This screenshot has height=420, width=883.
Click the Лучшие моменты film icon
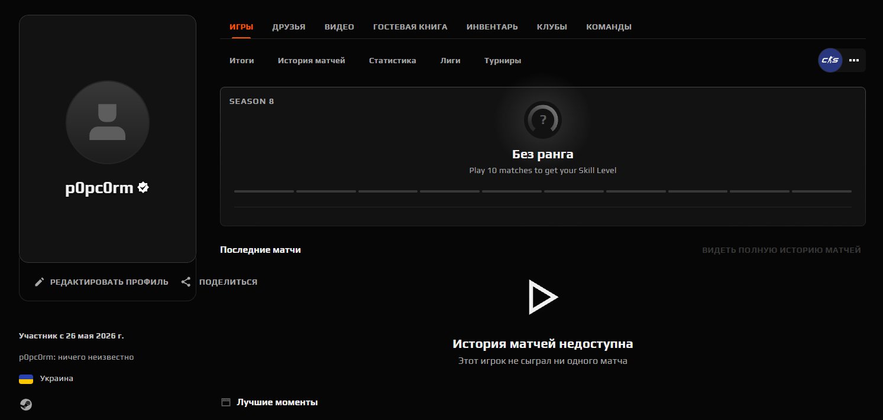pos(225,402)
